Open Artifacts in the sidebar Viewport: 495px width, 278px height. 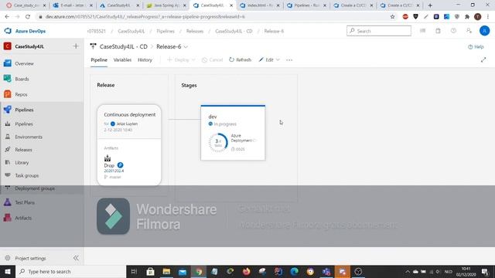coord(23,218)
